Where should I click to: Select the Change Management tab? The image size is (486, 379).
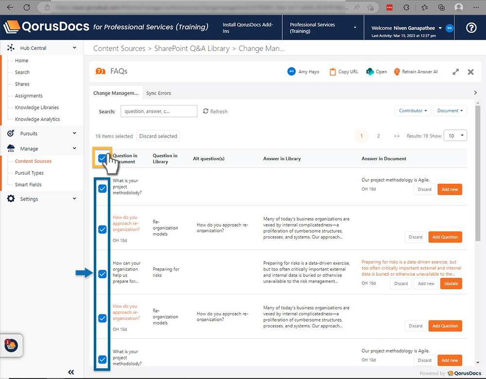(116, 93)
